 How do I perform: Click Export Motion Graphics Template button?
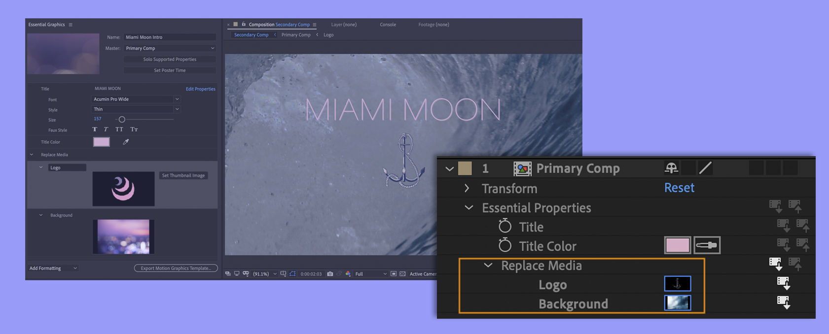click(176, 268)
